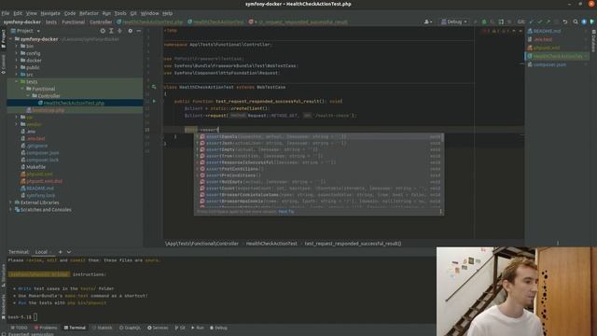The image size is (597, 336).
Task: Click Select Opened File target icon
Action: click(103, 31)
